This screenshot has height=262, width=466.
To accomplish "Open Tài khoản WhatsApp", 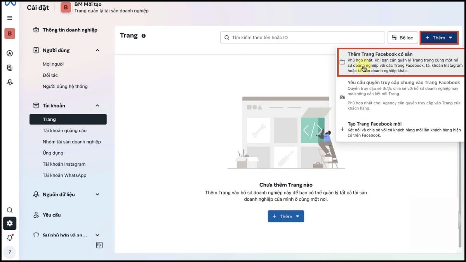I will [x=64, y=175].
